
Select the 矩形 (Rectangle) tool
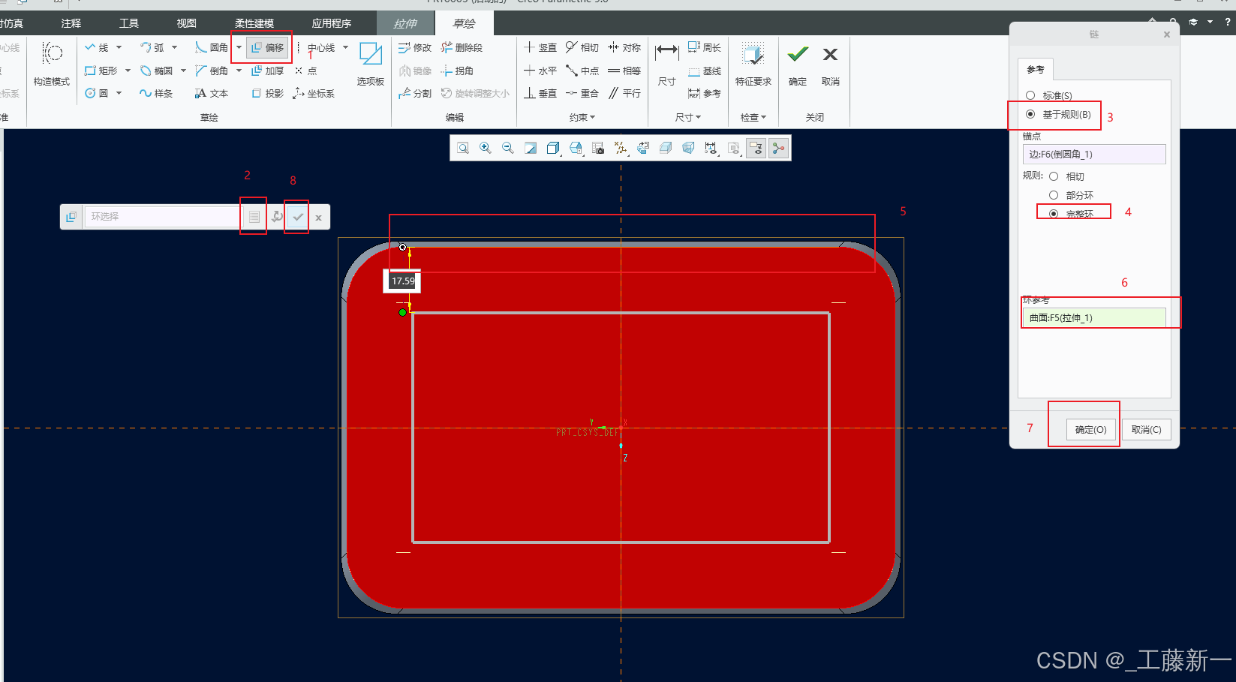coord(101,71)
